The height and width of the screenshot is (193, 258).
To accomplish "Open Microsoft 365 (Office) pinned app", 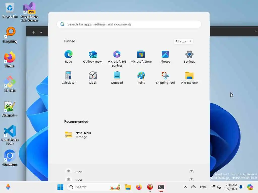I will [x=117, y=59].
